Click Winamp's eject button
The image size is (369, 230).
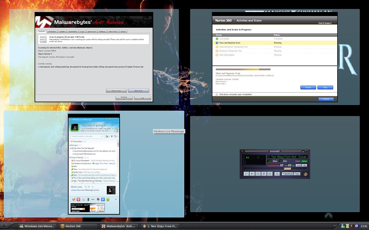tap(277, 174)
